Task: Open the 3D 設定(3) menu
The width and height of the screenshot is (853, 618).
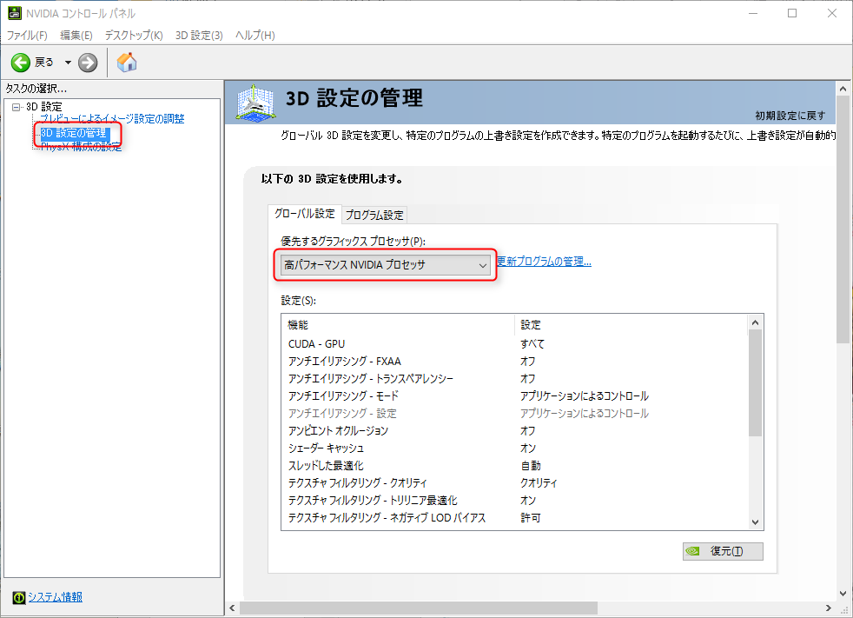Action: click(x=199, y=36)
